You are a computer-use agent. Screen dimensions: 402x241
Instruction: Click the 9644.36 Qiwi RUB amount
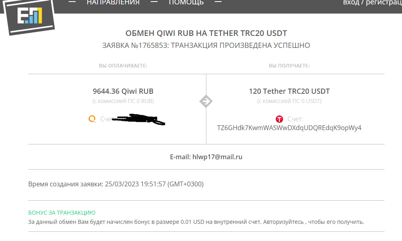pos(123,91)
